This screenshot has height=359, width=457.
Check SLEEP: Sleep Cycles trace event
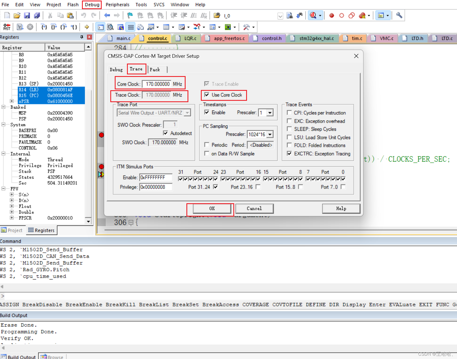coord(289,129)
